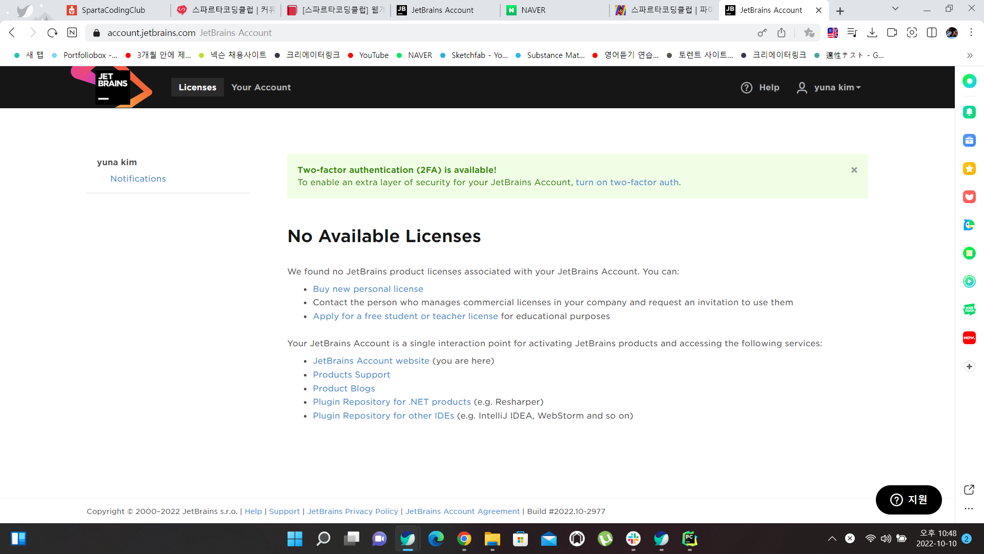Click the video camera toolbar icon
984x554 pixels.
(x=892, y=33)
